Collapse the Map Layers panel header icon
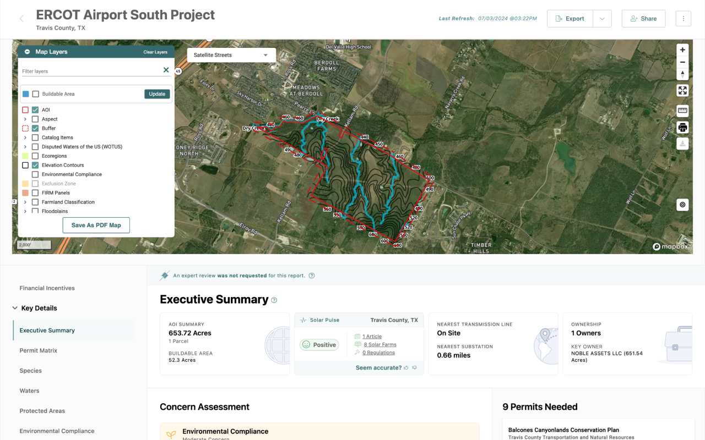Viewport: 705px width, 440px height. (26, 52)
